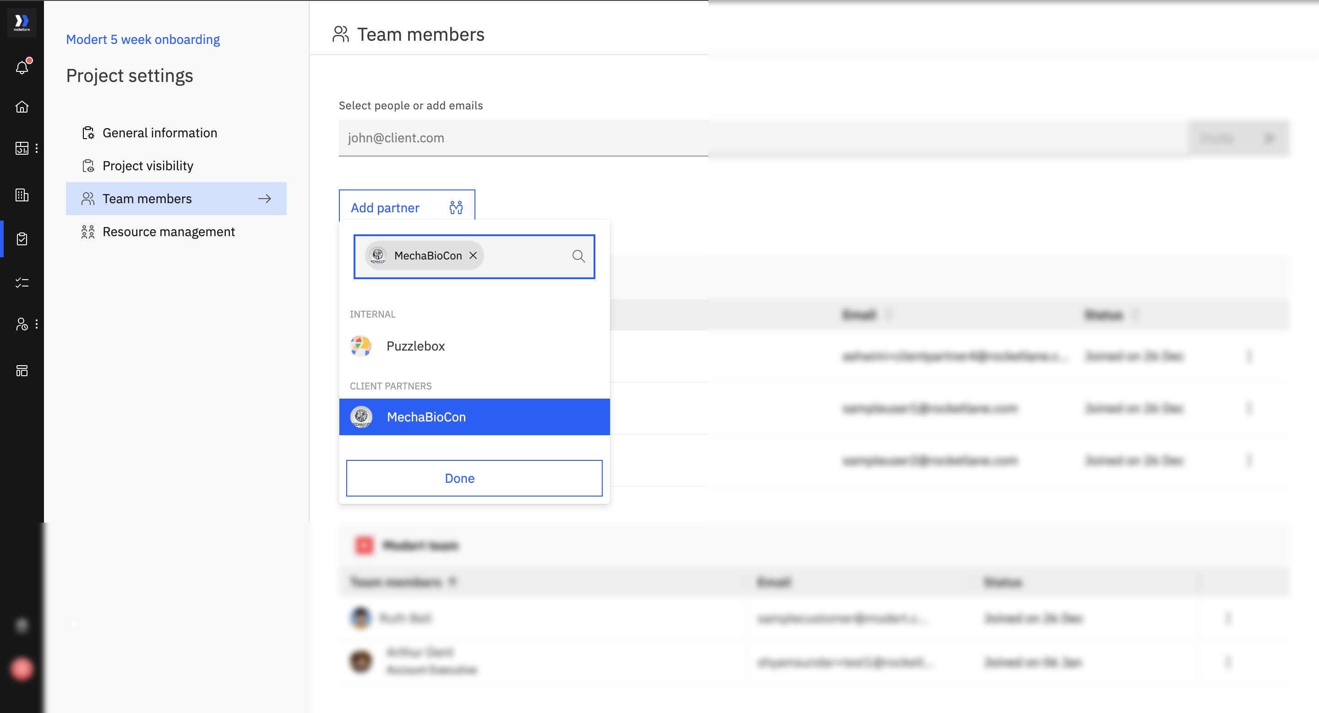The height and width of the screenshot is (713, 1319).
Task: Open the dashboard icon in sidebar
Action: [22, 148]
